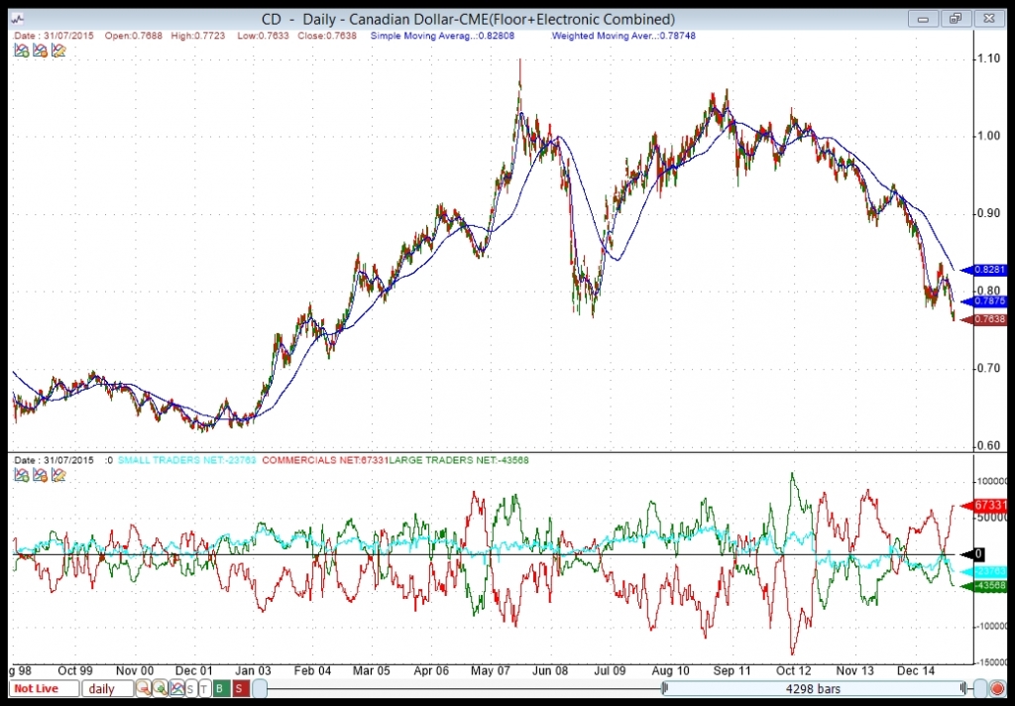Click the remove indicator icon in lower COT pane
1015x706 pixels.
[40, 475]
